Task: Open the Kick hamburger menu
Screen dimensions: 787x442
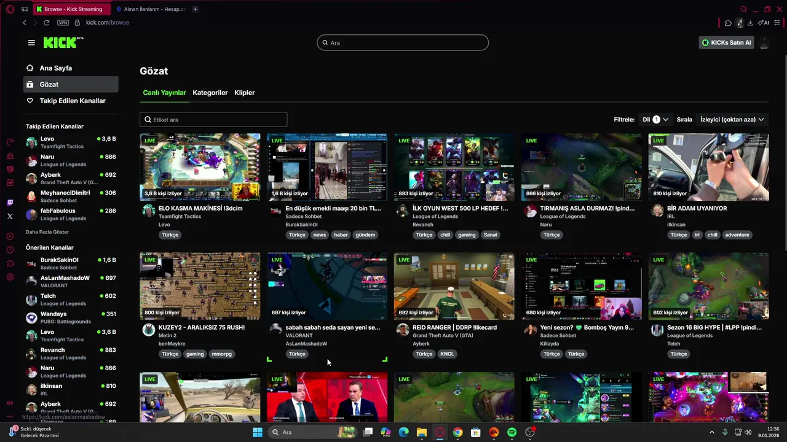Action: [31, 42]
